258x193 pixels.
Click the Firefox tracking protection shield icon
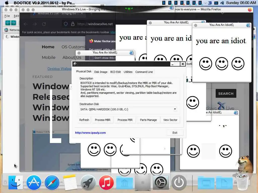coord(66,24)
